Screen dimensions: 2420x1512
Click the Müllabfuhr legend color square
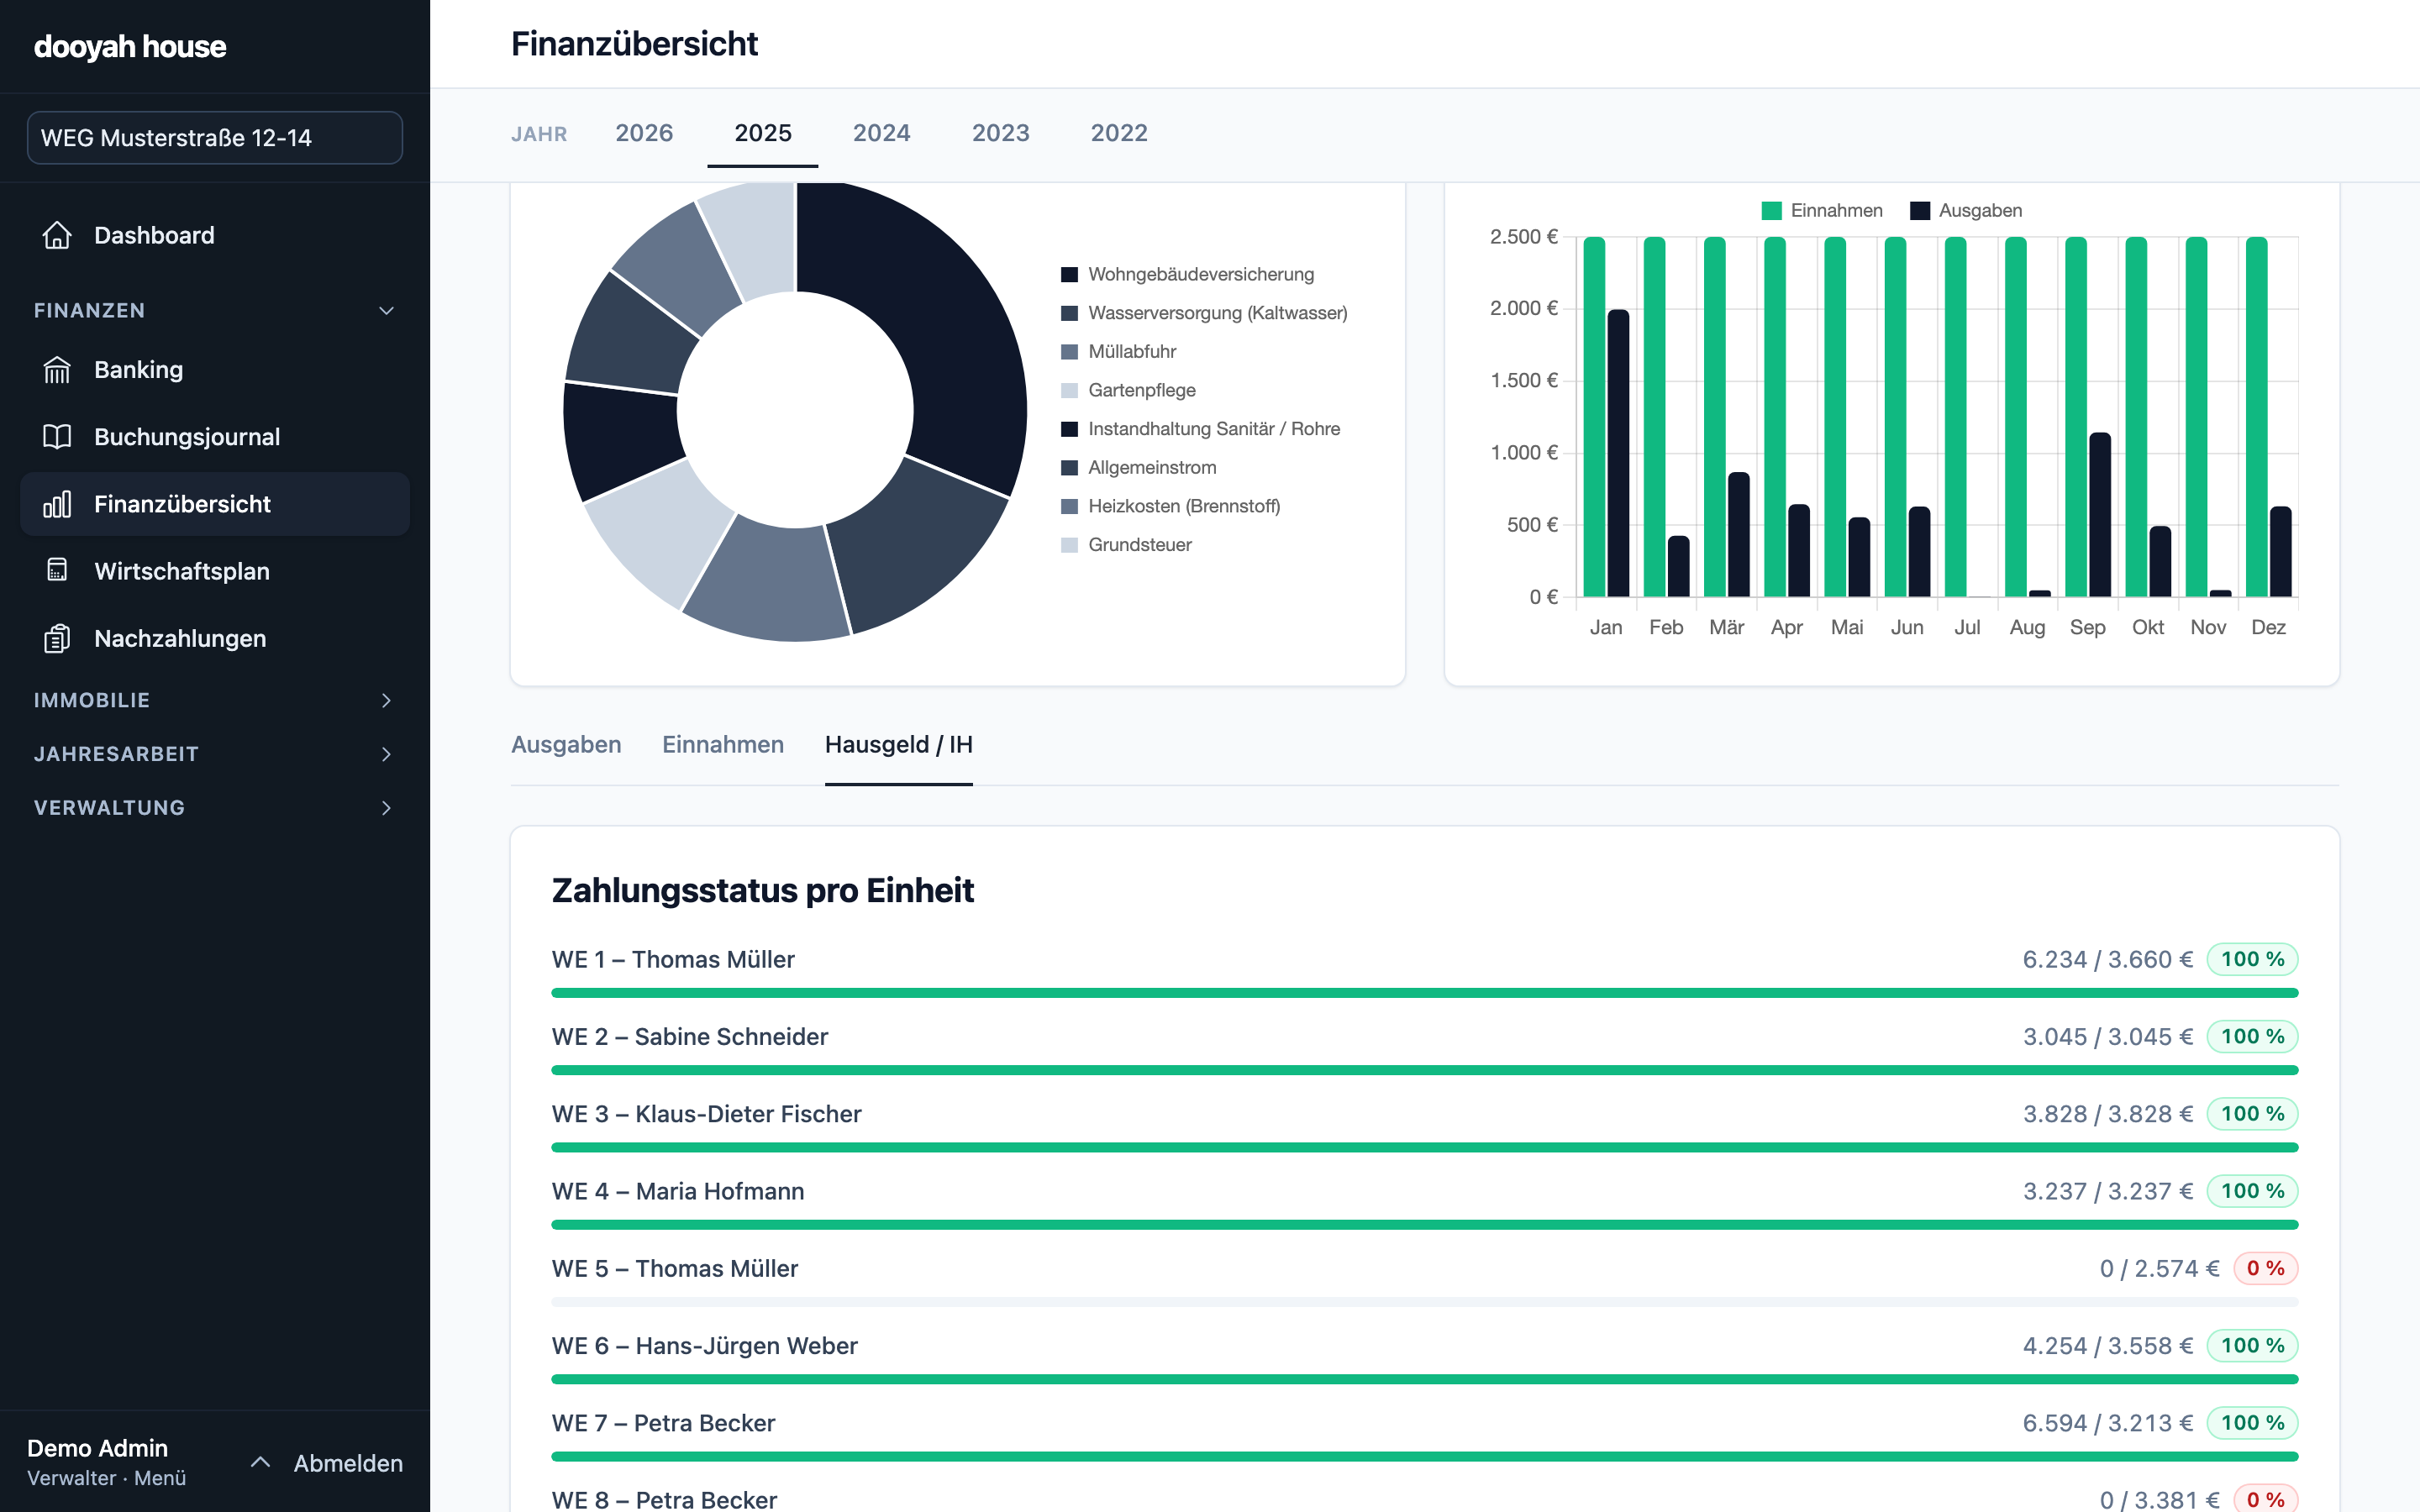(1069, 352)
